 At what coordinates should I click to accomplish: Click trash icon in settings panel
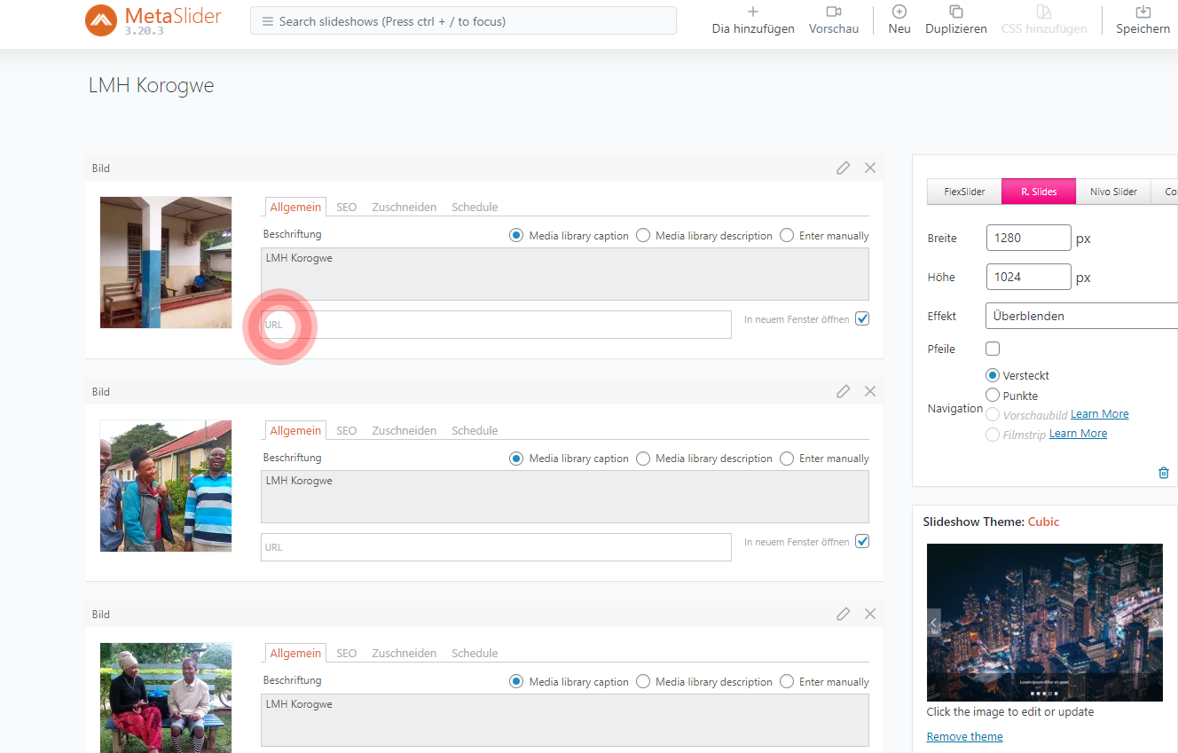click(x=1164, y=473)
